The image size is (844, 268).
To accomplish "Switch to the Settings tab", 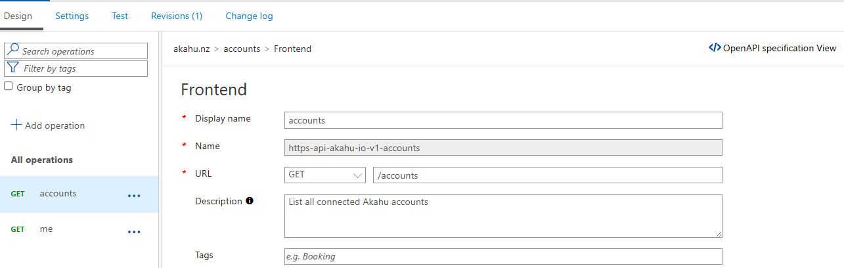I will pyautogui.click(x=72, y=16).
